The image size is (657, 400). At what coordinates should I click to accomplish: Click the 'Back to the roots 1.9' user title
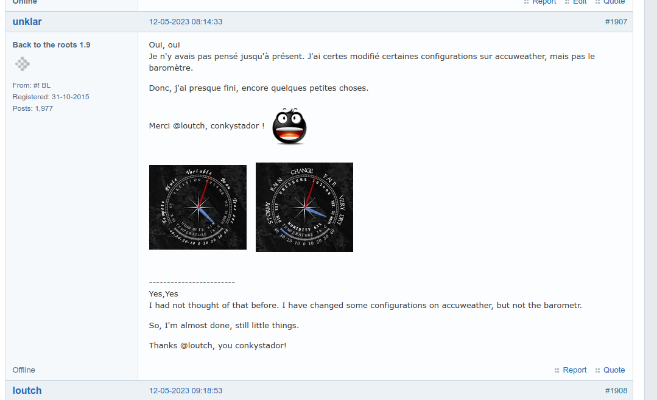tap(51, 45)
